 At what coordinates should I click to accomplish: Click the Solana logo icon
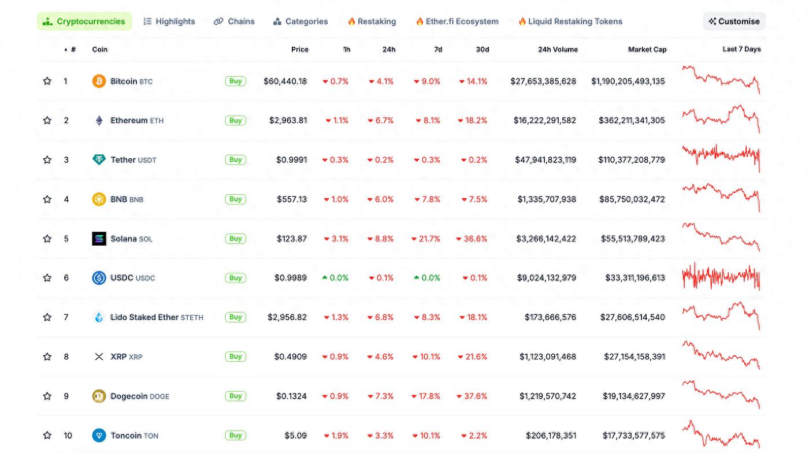click(99, 239)
